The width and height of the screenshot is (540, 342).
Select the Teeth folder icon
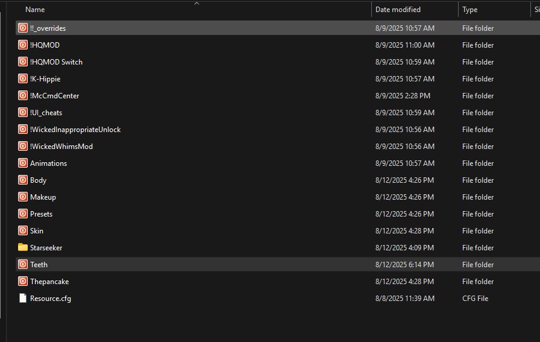tap(23, 264)
